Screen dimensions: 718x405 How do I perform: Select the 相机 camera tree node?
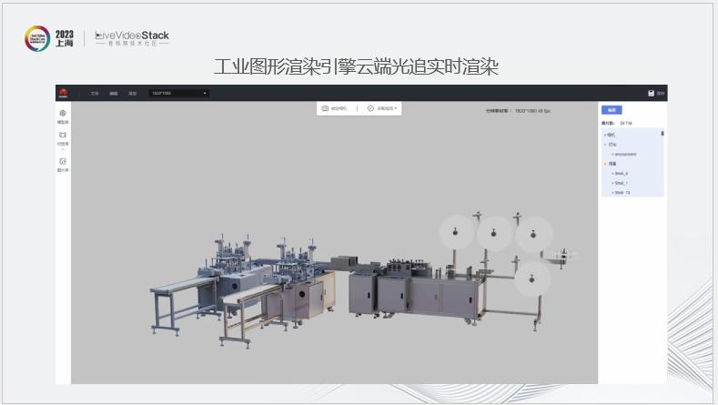(610, 135)
